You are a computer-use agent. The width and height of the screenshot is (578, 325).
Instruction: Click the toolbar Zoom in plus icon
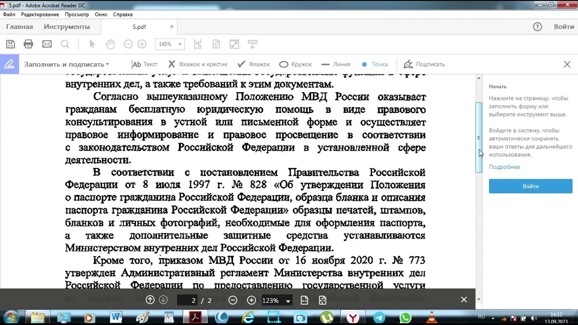click(x=142, y=44)
